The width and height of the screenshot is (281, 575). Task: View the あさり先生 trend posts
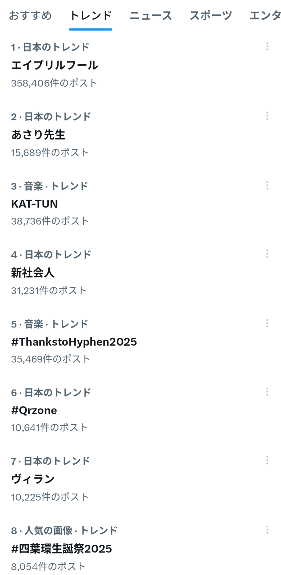38,135
